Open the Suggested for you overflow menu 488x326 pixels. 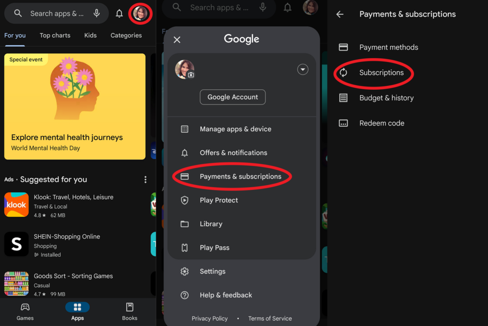click(x=145, y=179)
